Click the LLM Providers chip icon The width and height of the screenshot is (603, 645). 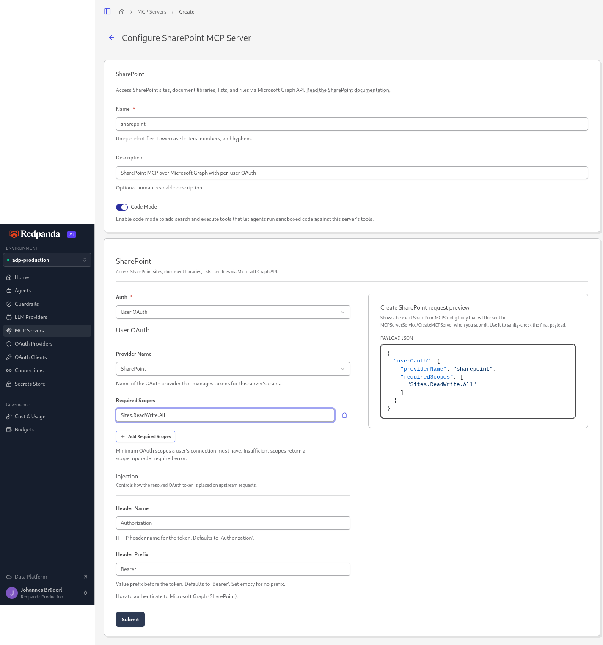pyautogui.click(x=9, y=317)
